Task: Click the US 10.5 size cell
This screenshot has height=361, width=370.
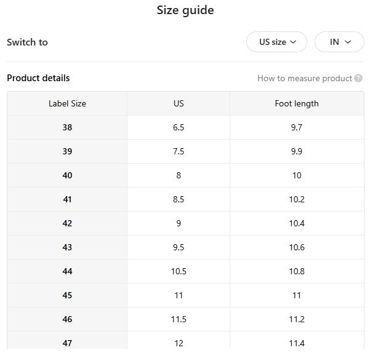Action: point(179,271)
